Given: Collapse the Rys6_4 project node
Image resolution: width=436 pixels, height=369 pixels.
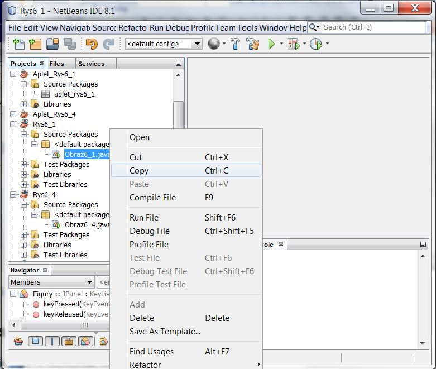Looking at the screenshot, I should (x=13, y=194).
